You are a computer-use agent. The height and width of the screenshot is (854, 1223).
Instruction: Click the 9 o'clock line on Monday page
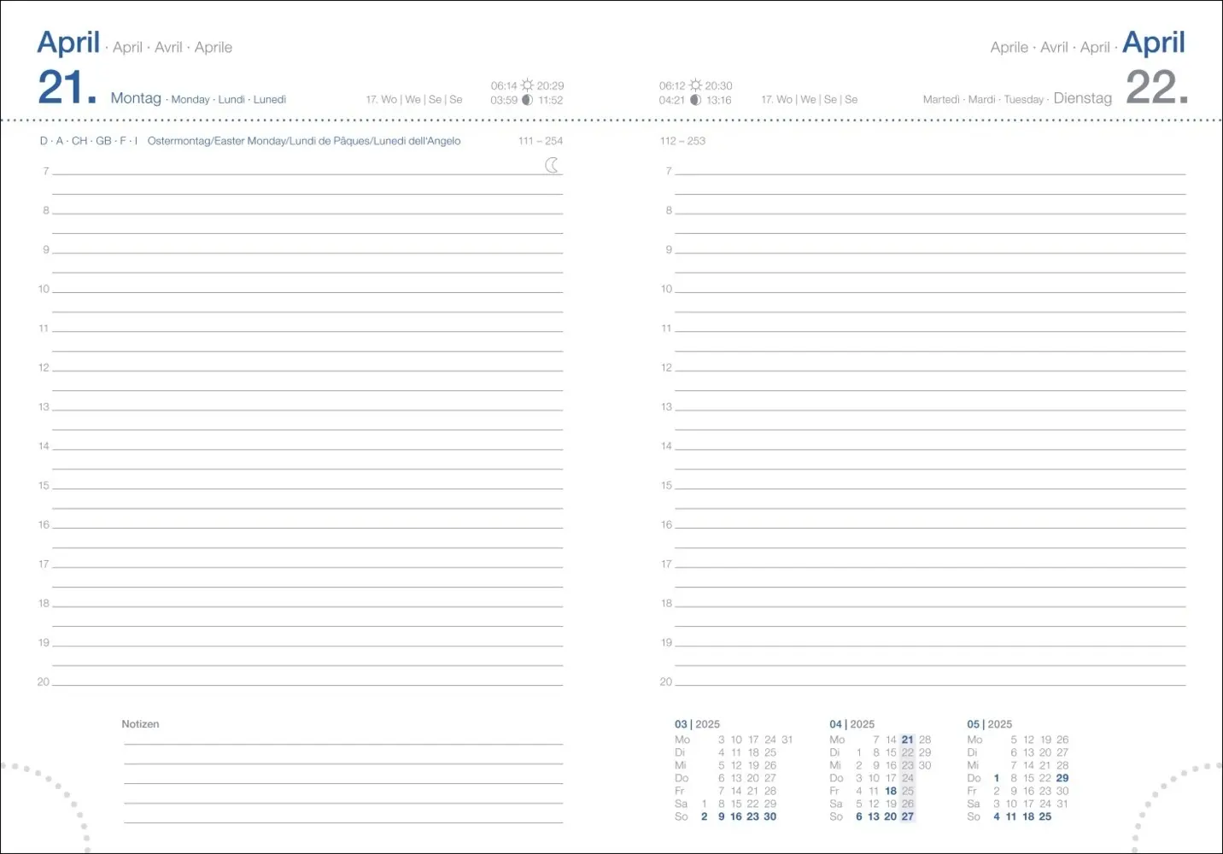coord(307,253)
